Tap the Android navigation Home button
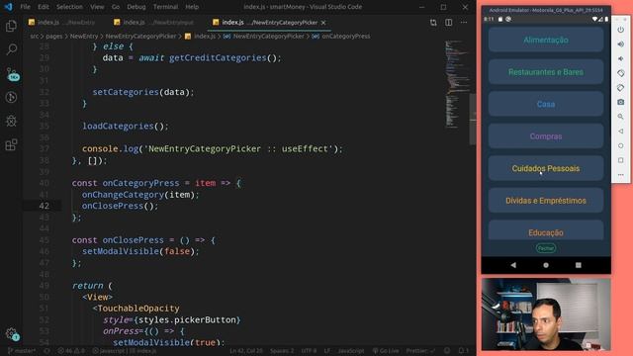The image size is (633, 356). tap(546, 265)
